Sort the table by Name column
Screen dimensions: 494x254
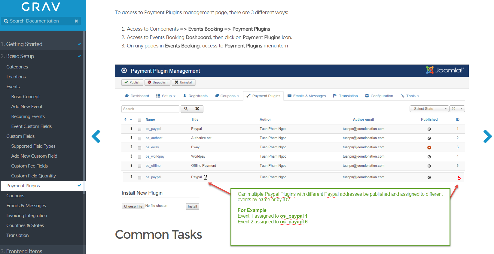pos(150,119)
